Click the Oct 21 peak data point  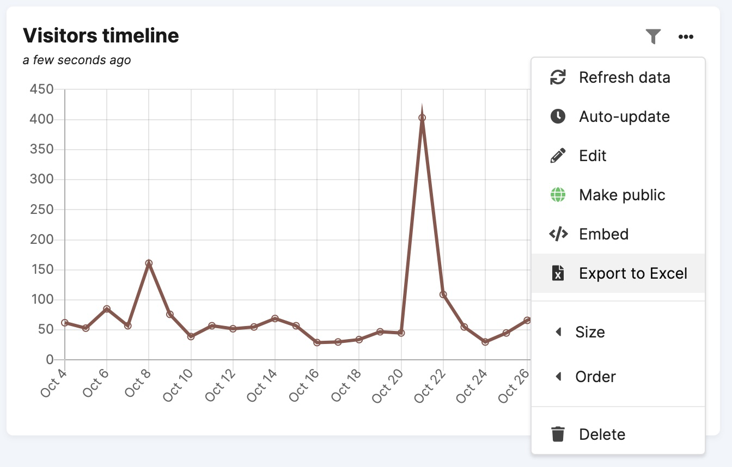422,118
